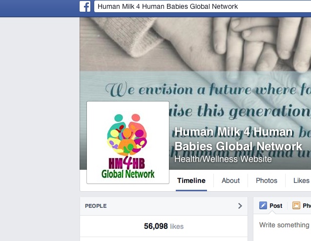
Task: Click the Photo composer icon
Action: coord(296,205)
